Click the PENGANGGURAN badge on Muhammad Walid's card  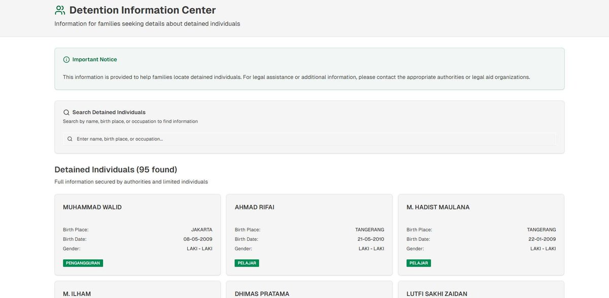(x=83, y=263)
